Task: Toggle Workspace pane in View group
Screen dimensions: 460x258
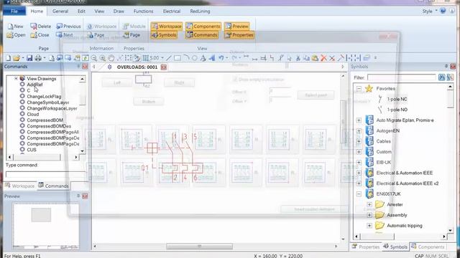Action: (x=166, y=26)
